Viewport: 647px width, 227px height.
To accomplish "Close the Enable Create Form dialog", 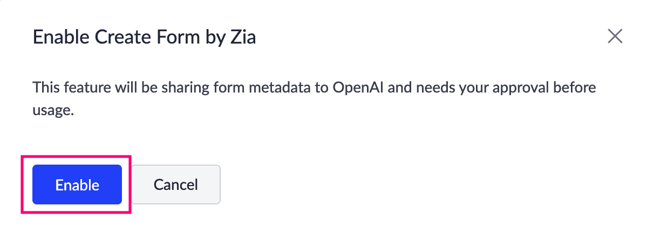I will [615, 37].
